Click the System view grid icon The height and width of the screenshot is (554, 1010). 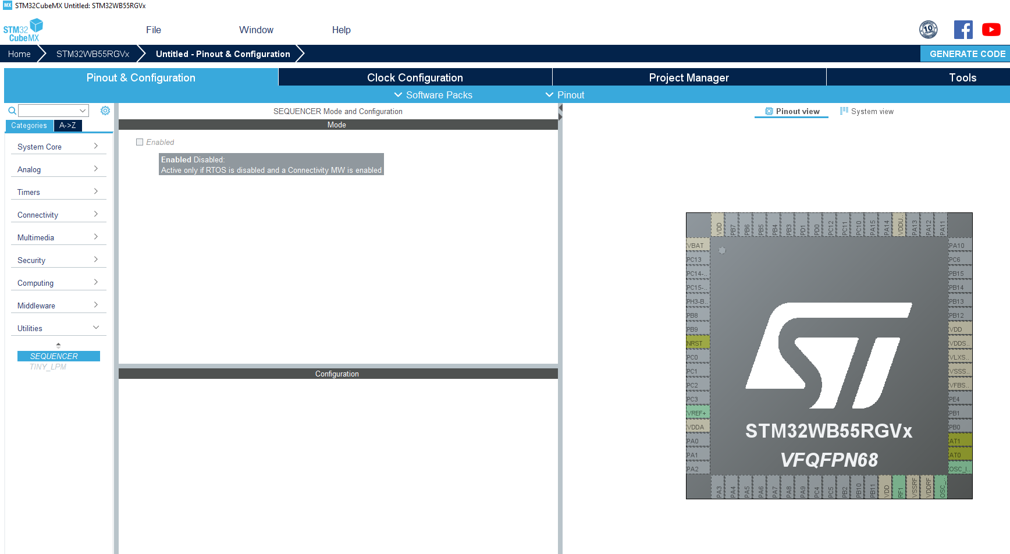[844, 111]
